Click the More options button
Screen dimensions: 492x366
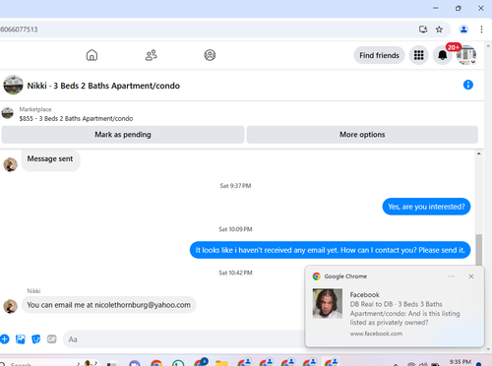coord(362,135)
